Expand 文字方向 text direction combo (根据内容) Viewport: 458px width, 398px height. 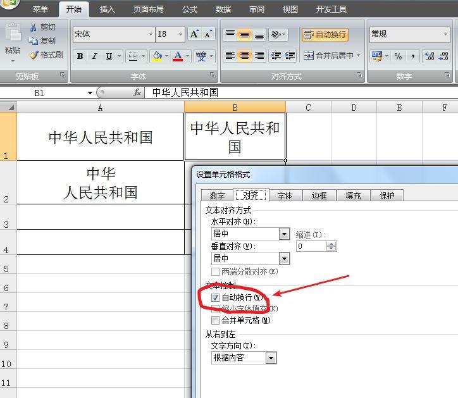(271, 358)
